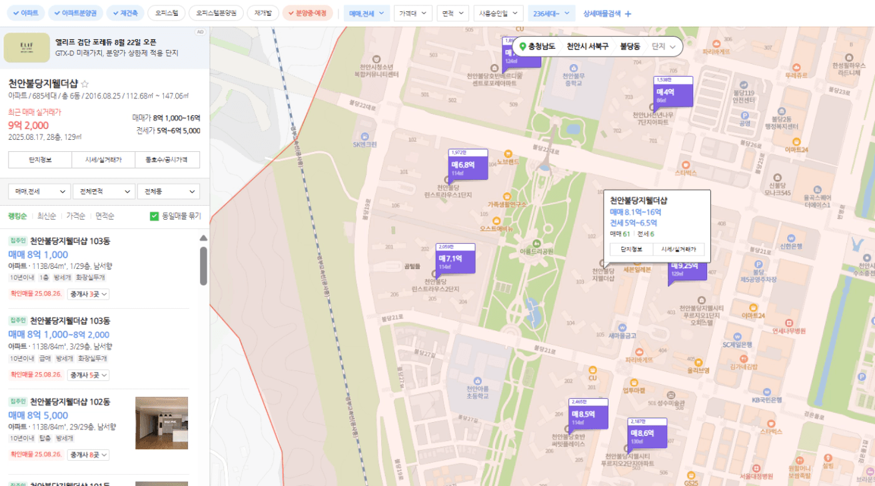Viewport: 875px width, 486px height.
Task: Select 불당동 in location breadcrumb
Action: tap(630, 47)
